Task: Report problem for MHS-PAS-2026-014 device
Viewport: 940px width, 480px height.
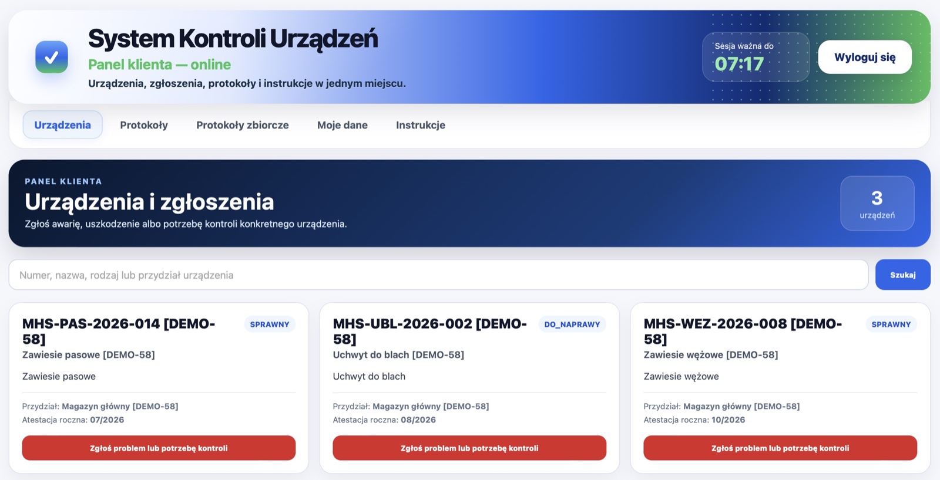Action: click(159, 448)
